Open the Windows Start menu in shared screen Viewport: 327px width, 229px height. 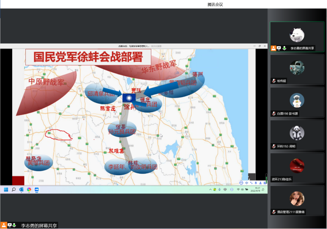pos(6,190)
